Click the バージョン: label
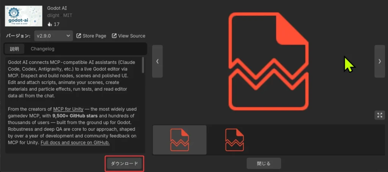The width and height of the screenshot is (388, 172). coord(18,36)
